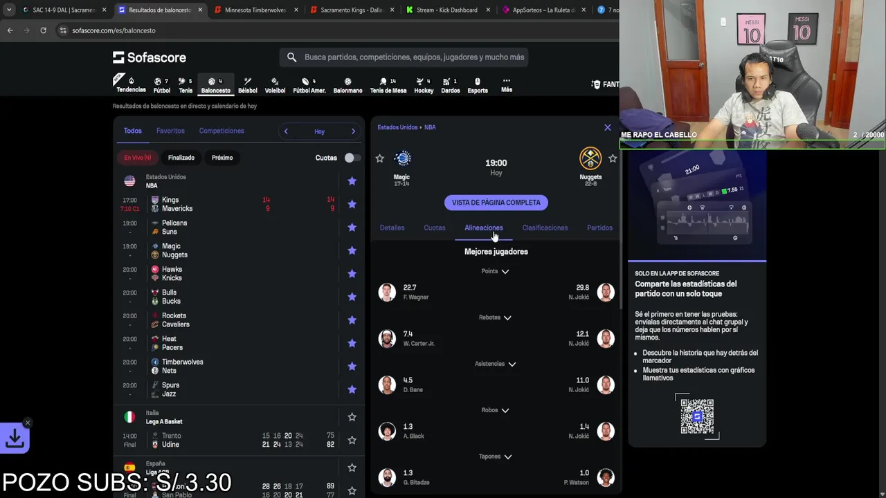The height and width of the screenshot is (498, 886).
Task: Go back in browser history
Action: (x=10, y=30)
